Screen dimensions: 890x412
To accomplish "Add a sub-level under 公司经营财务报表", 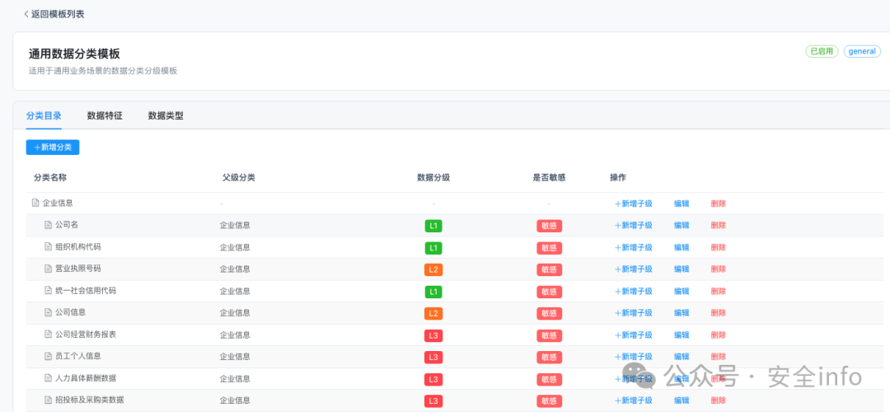I will click(634, 335).
